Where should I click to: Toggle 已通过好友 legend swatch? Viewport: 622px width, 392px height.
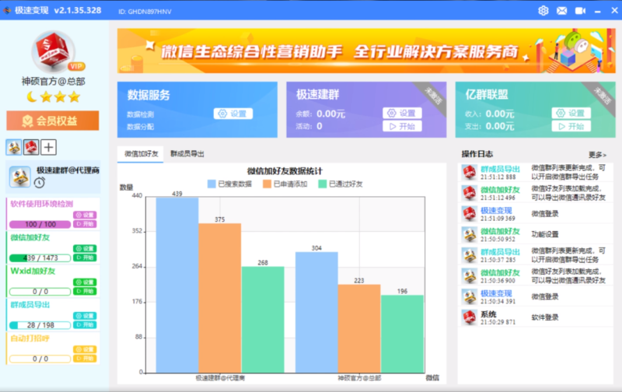[x=323, y=184]
